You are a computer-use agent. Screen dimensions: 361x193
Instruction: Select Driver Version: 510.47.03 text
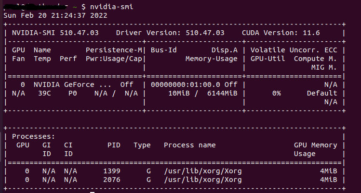point(170,33)
